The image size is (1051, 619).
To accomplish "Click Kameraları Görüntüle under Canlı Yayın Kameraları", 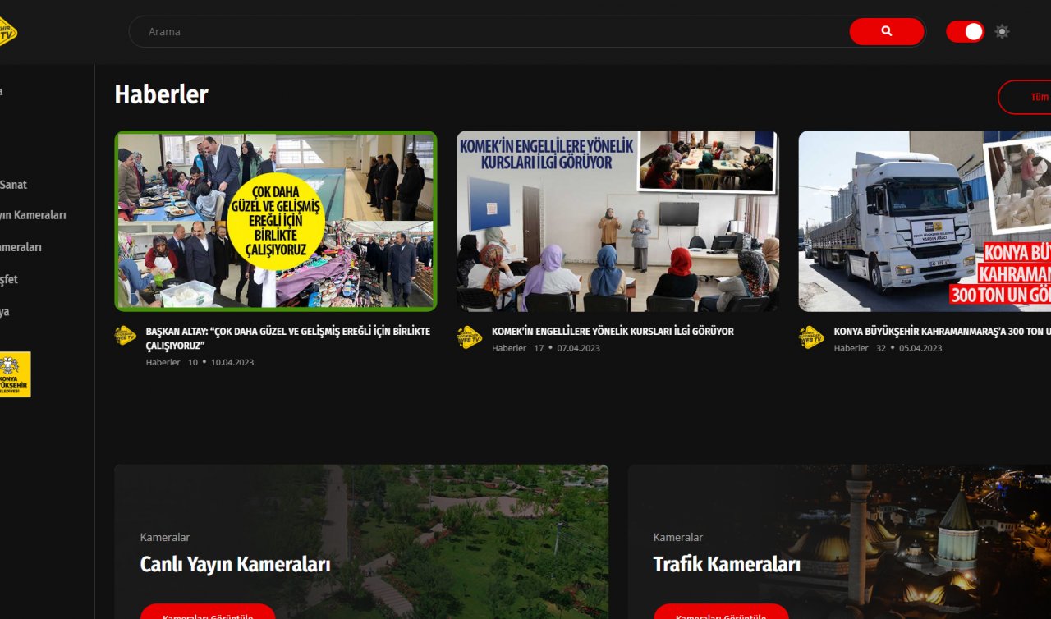I will (208, 612).
